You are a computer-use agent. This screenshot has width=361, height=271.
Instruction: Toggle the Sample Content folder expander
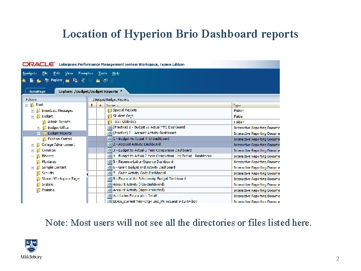coord(33,168)
